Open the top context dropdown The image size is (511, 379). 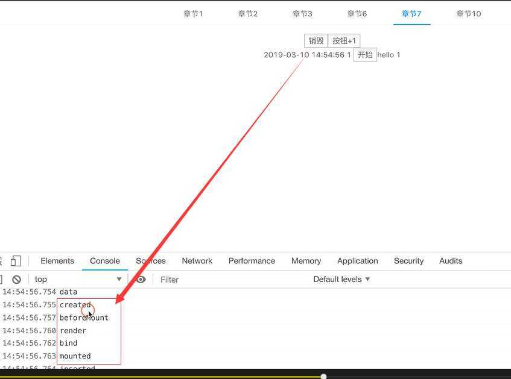[x=78, y=280]
